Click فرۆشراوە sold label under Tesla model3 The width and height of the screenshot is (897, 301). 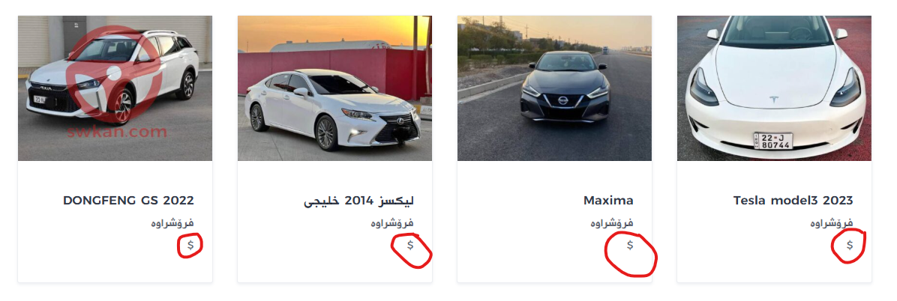point(832,223)
